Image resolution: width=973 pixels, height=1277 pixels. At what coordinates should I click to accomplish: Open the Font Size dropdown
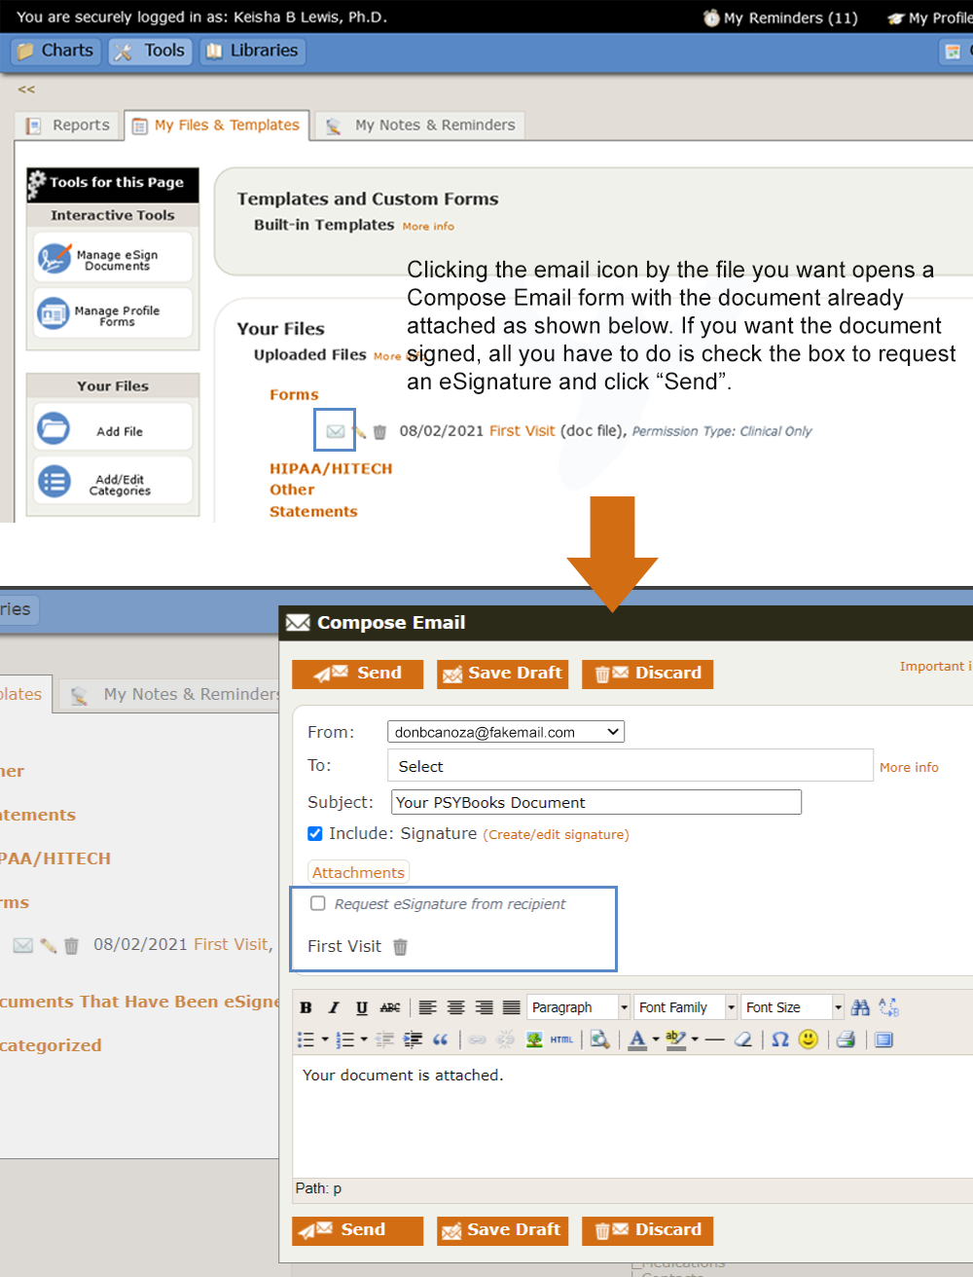[x=793, y=1007]
